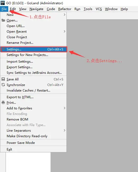This screenshot has height=172, width=138.
Task: Open the Refactor menu
Action: (x=65, y=9)
